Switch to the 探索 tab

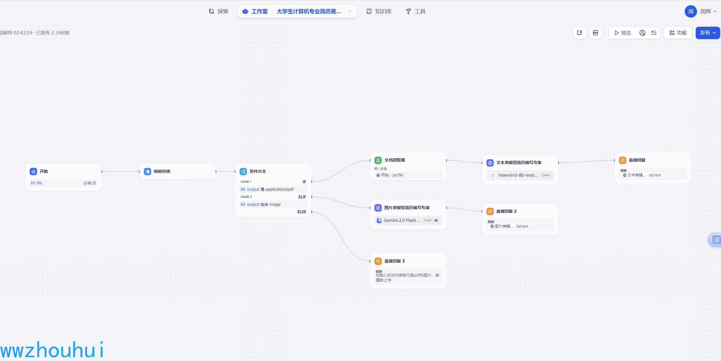pyautogui.click(x=219, y=12)
